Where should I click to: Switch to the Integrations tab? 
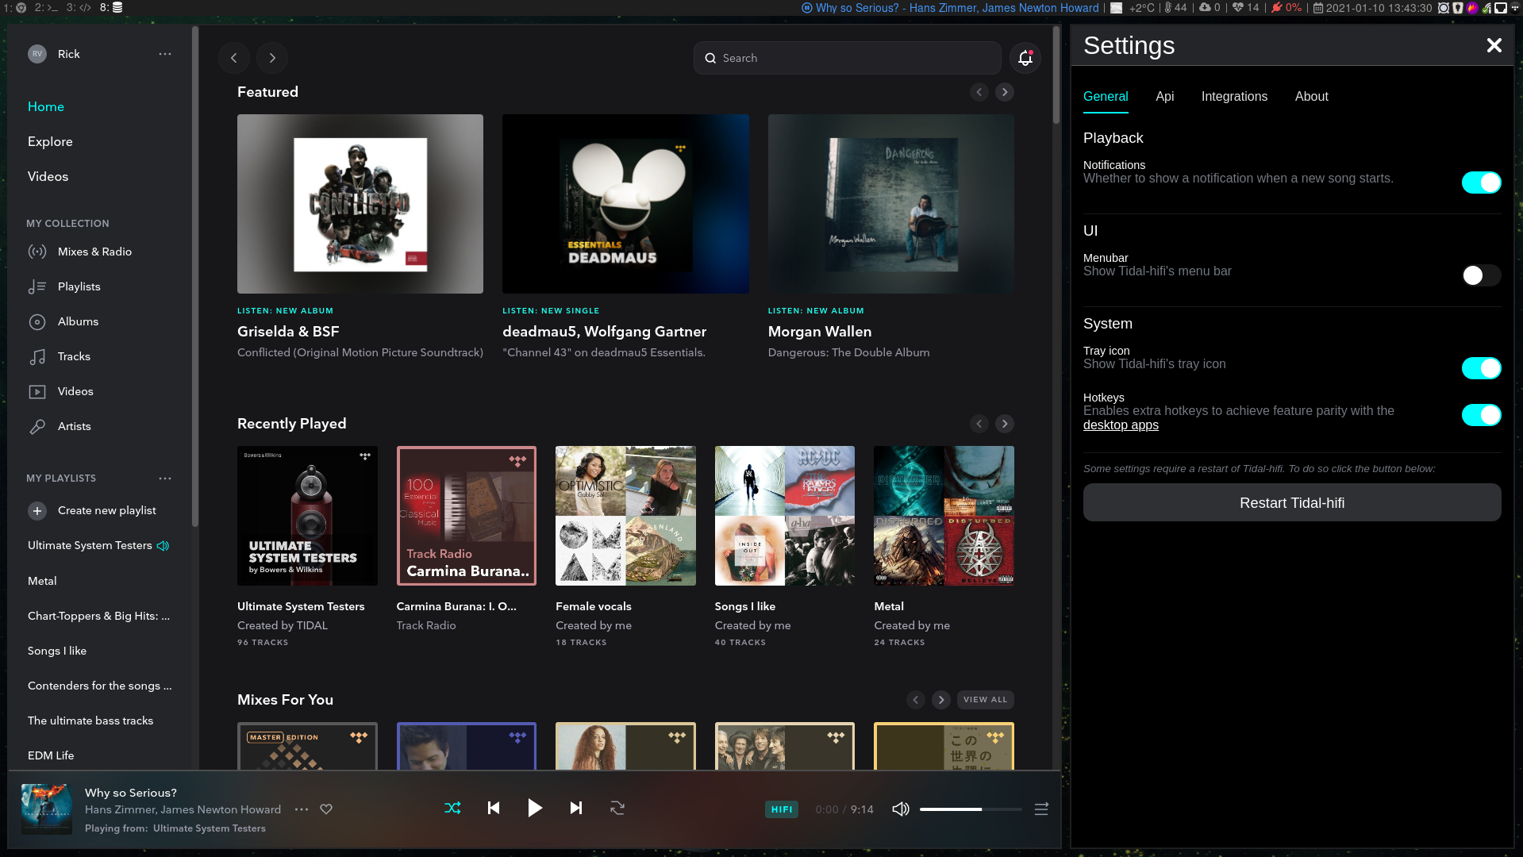pos(1234,96)
